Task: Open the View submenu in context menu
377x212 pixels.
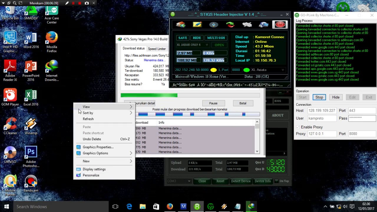Action: (x=104, y=107)
